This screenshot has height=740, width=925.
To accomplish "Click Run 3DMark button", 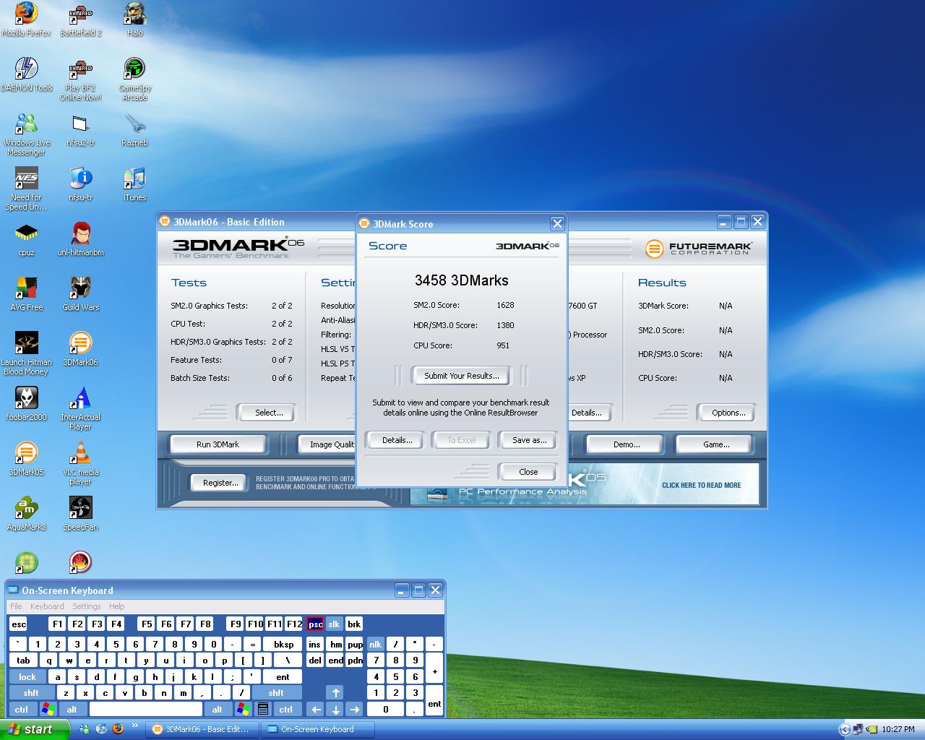I will (218, 444).
